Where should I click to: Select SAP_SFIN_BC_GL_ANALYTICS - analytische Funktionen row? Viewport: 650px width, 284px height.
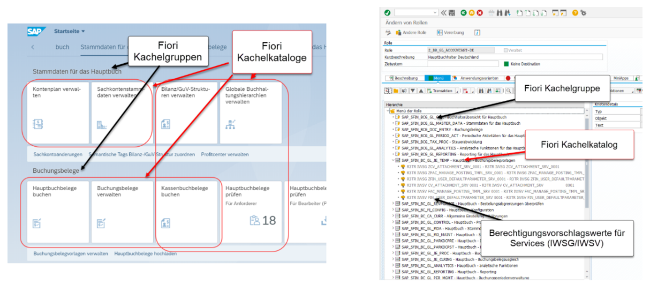[x=456, y=266]
